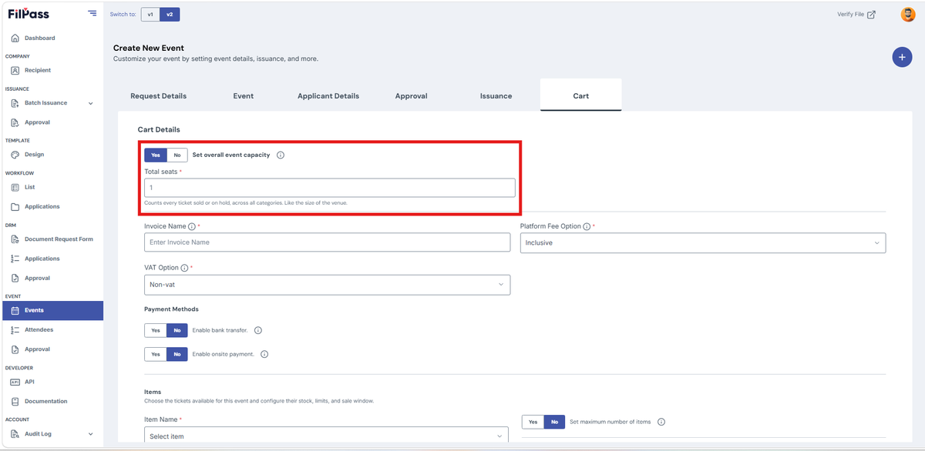
Task: Click the info icon beside Set overall event capacity
Action: (x=281, y=155)
